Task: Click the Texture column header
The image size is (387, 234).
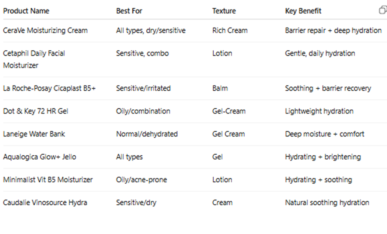Action: click(x=224, y=11)
